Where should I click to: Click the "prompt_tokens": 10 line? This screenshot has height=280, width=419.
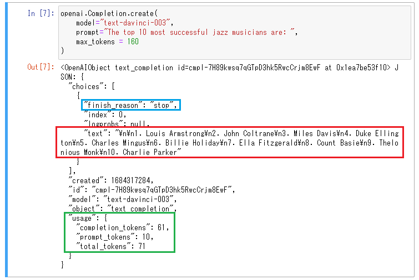115,237
